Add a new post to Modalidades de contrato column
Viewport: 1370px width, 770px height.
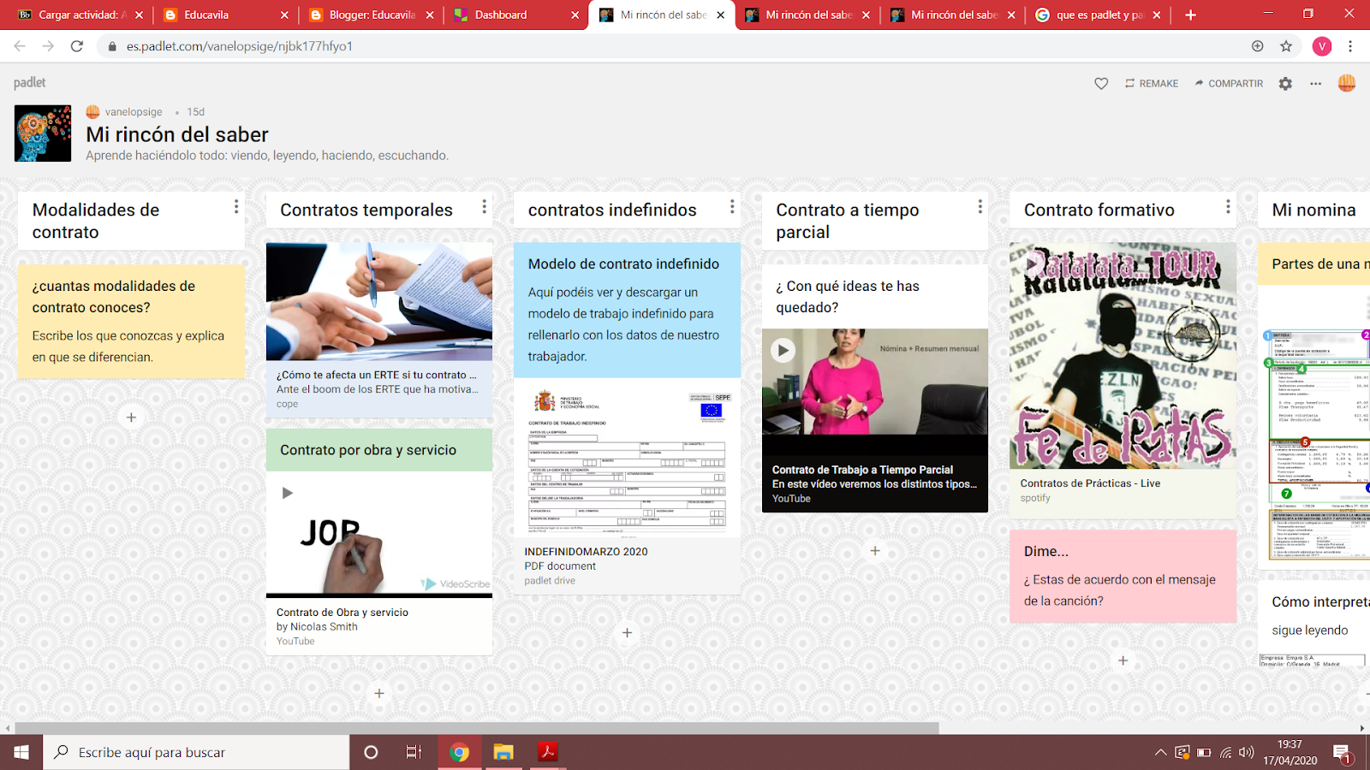click(130, 418)
